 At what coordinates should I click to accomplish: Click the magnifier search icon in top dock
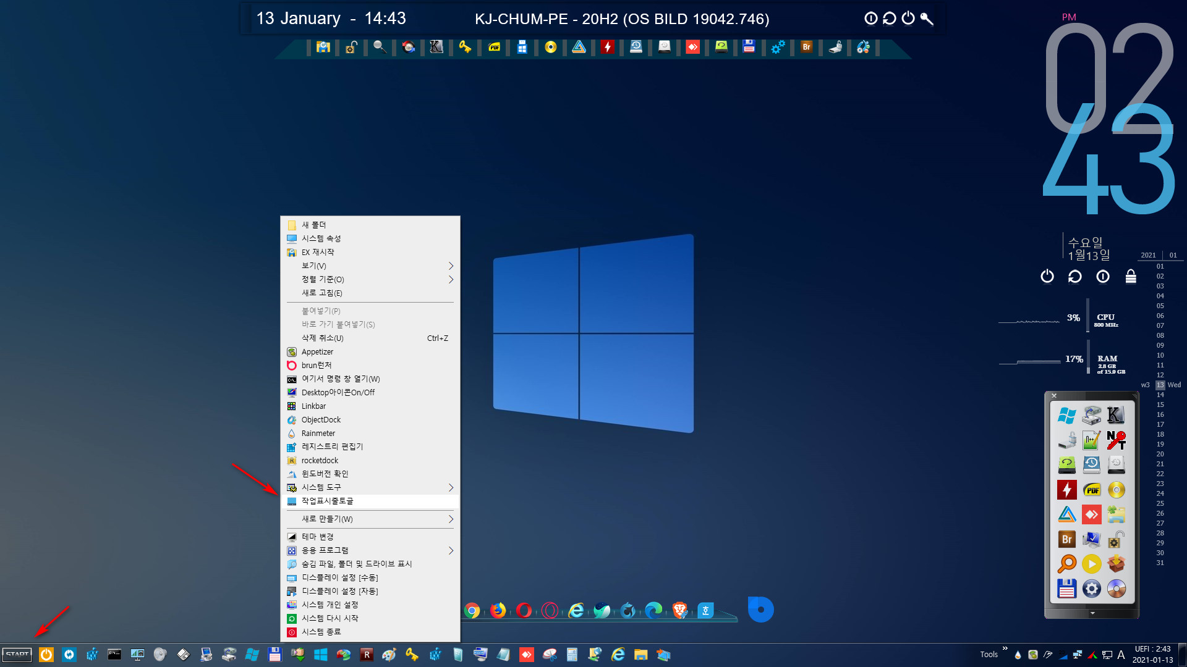tap(380, 47)
